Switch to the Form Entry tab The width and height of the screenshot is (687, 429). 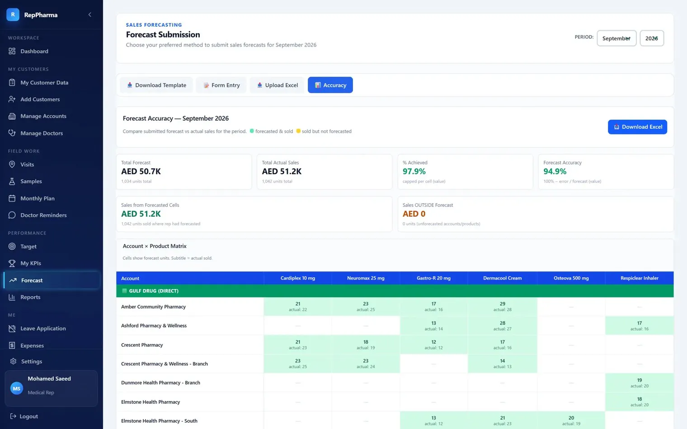[x=221, y=85]
